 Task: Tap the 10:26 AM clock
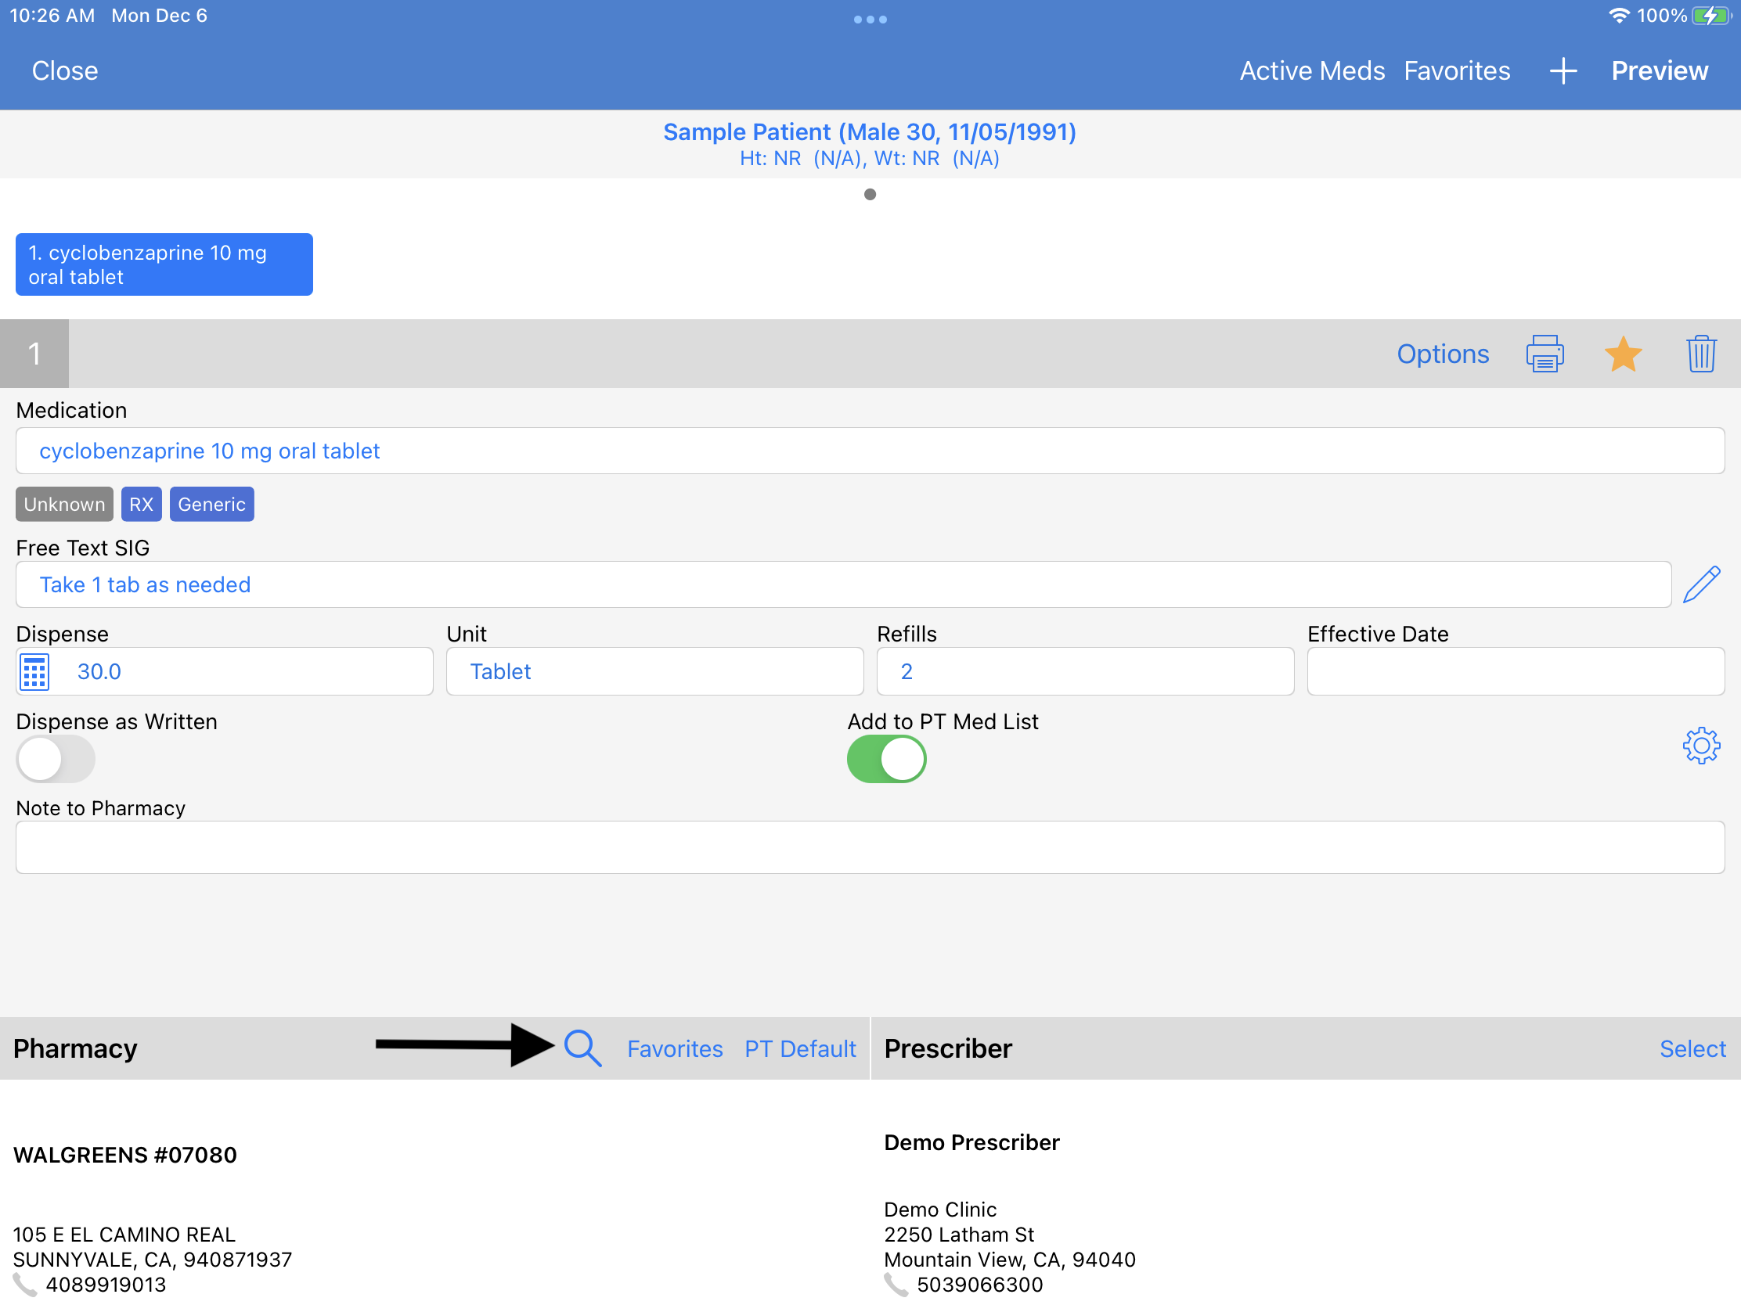[52, 16]
